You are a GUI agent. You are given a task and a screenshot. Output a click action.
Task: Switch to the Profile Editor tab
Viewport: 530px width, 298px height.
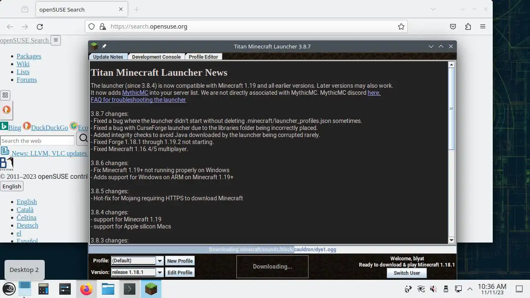(x=203, y=57)
